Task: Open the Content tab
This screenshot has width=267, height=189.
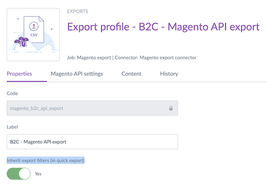Action: [x=132, y=74]
